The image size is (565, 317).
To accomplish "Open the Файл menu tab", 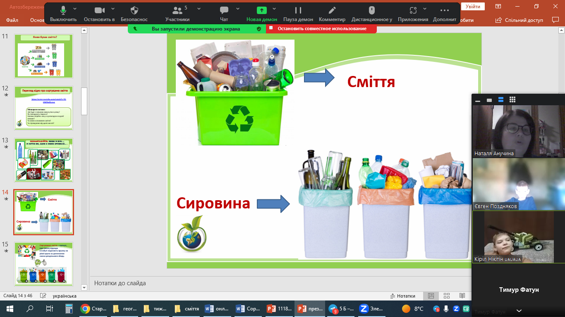I will click(12, 20).
